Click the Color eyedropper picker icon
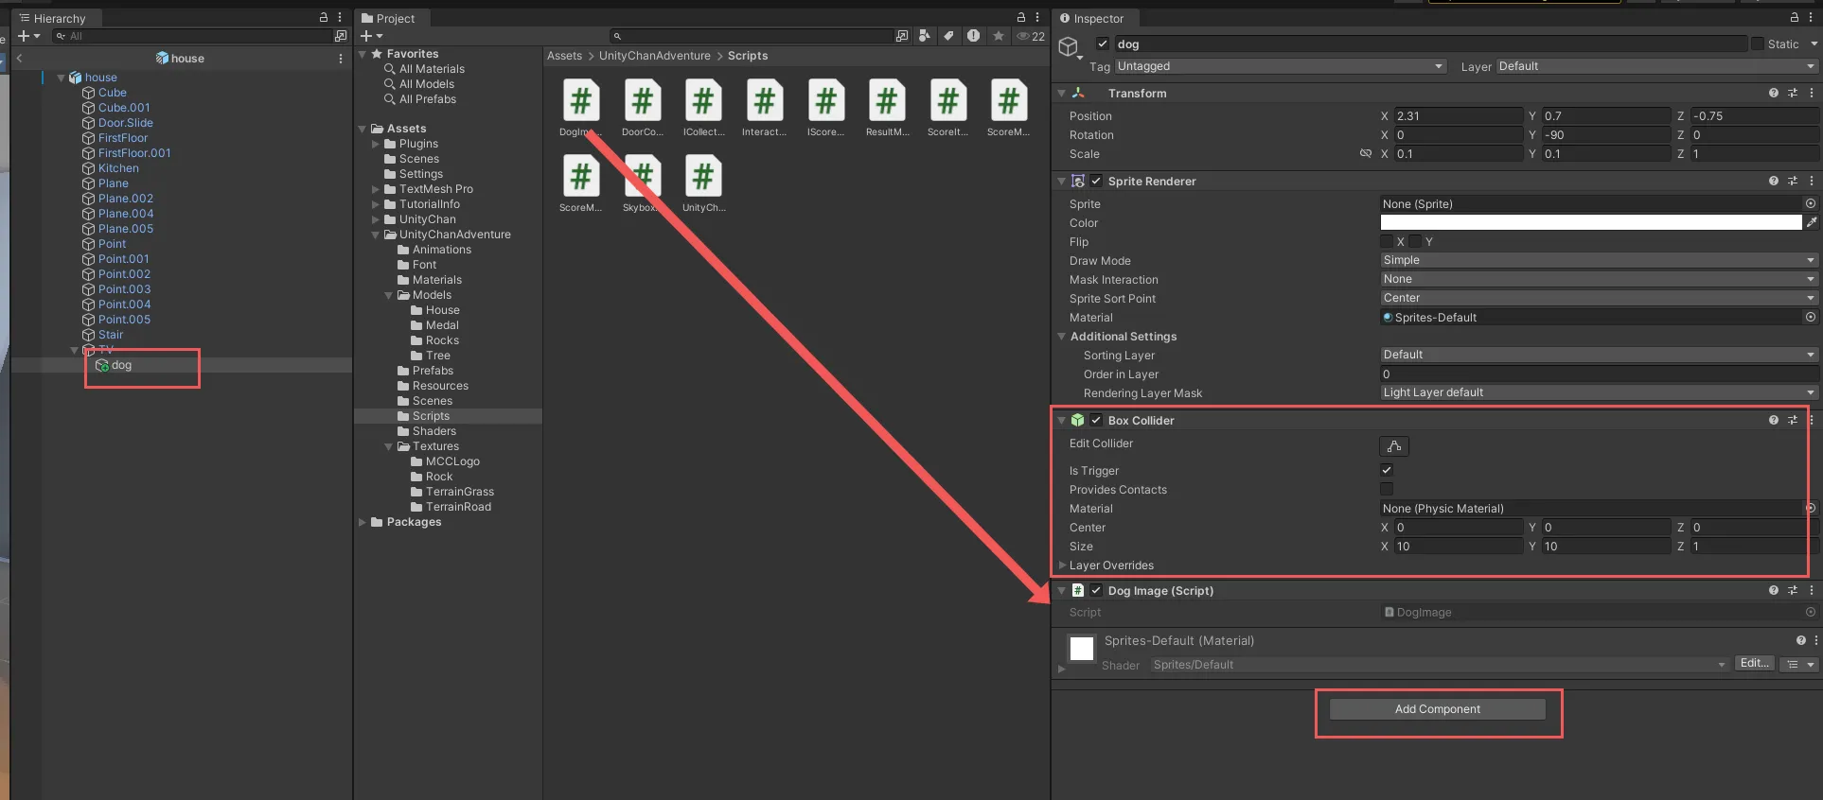 click(x=1811, y=223)
